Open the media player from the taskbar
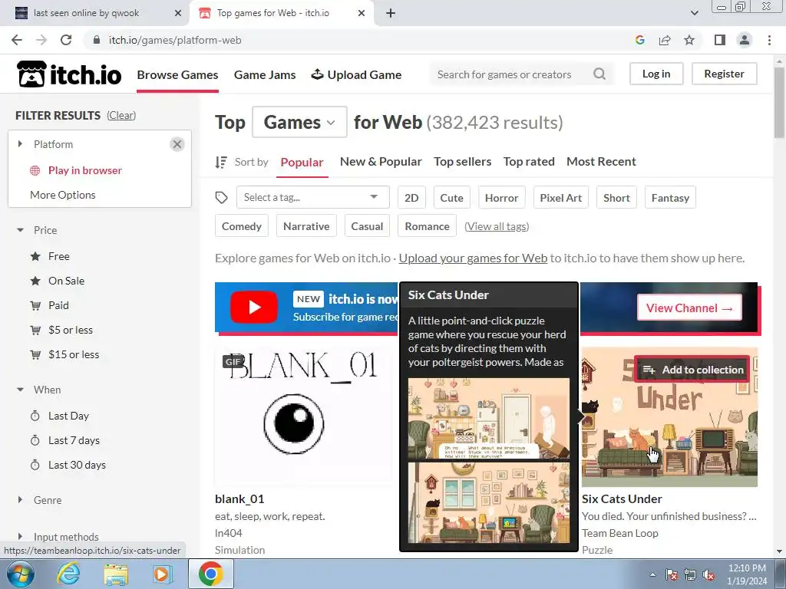Image resolution: width=786 pixels, height=589 pixels. [x=162, y=574]
